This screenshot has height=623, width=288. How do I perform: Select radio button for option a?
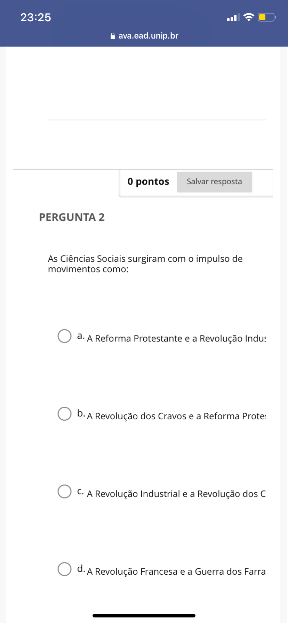(x=64, y=336)
